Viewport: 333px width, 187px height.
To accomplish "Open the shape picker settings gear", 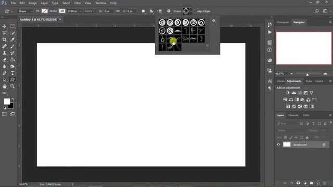I will tap(214, 21).
